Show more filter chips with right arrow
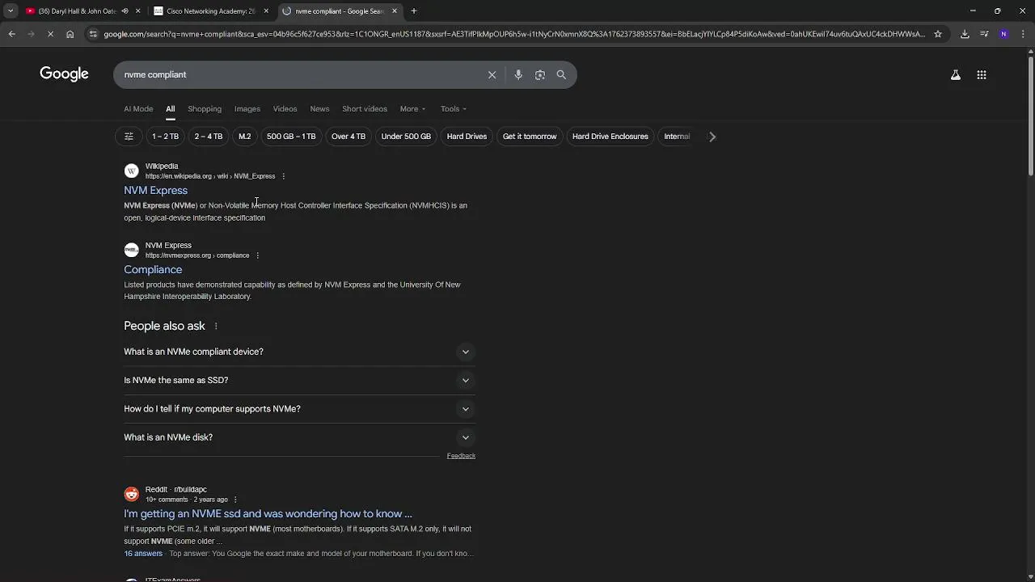Screen dimensions: 1035x582 pyautogui.click(x=712, y=137)
